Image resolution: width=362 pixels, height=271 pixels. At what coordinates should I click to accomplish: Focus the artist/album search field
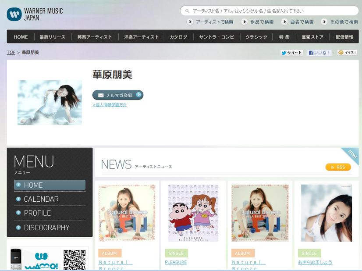[x=269, y=11]
